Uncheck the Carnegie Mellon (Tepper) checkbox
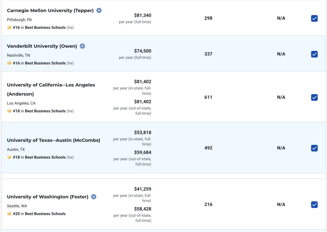The height and width of the screenshot is (232, 327). click(x=314, y=18)
